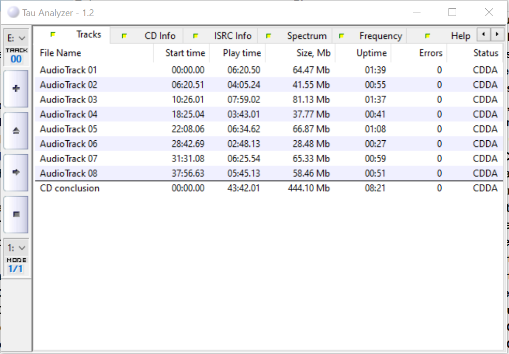Screen dimensions: 509x354
Task: Click the Tau Analyzer title bar icon
Action: [x=13, y=12]
